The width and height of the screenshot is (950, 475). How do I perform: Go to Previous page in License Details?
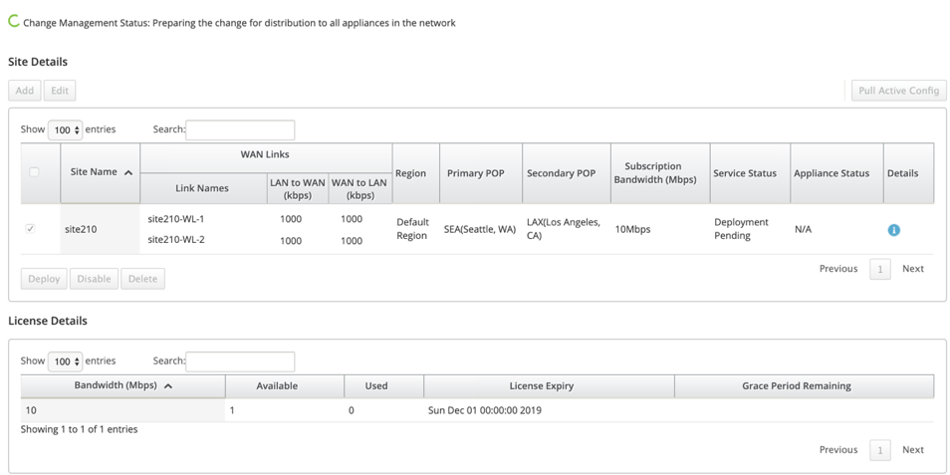838,449
